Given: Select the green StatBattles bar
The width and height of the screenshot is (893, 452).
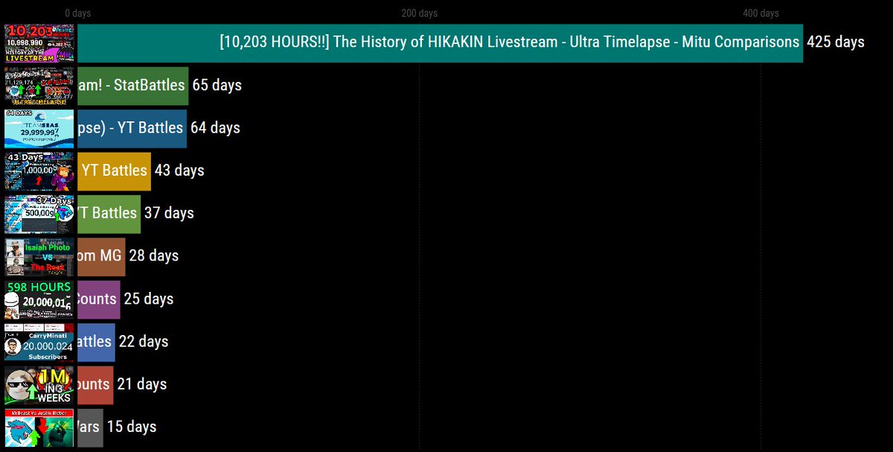Looking at the screenshot, I should tap(132, 85).
